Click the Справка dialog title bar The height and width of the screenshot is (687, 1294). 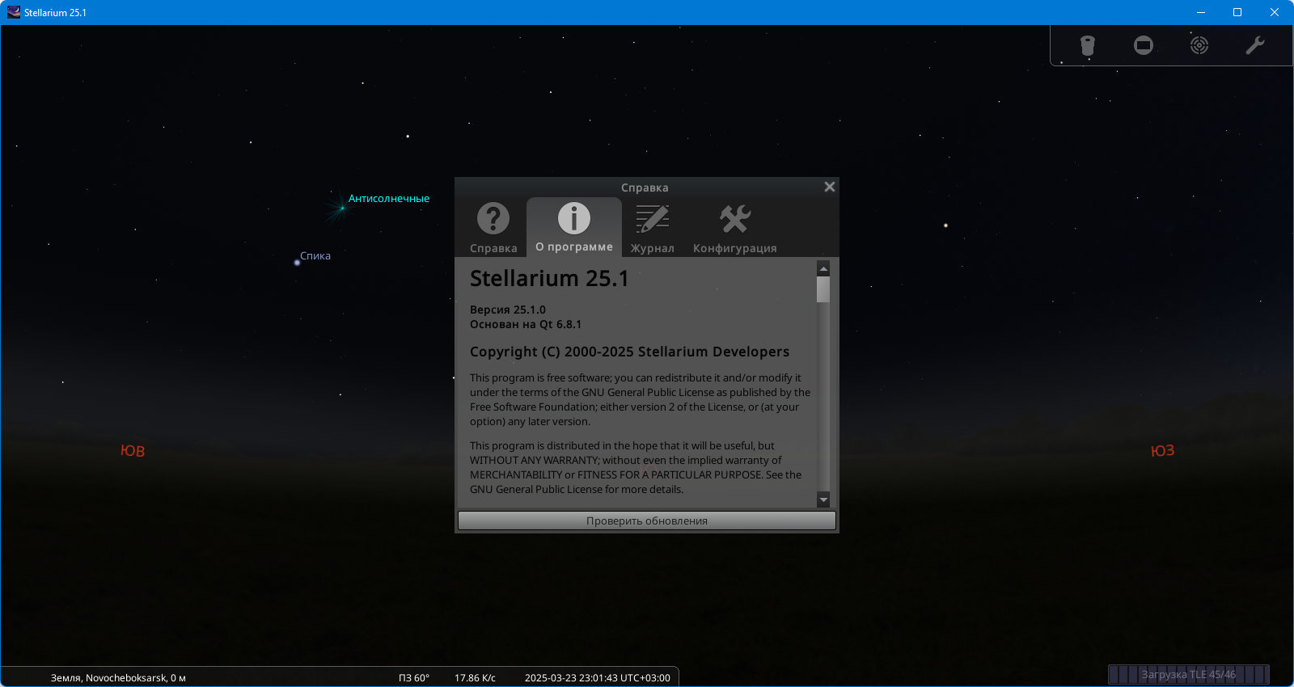pyautogui.click(x=645, y=188)
